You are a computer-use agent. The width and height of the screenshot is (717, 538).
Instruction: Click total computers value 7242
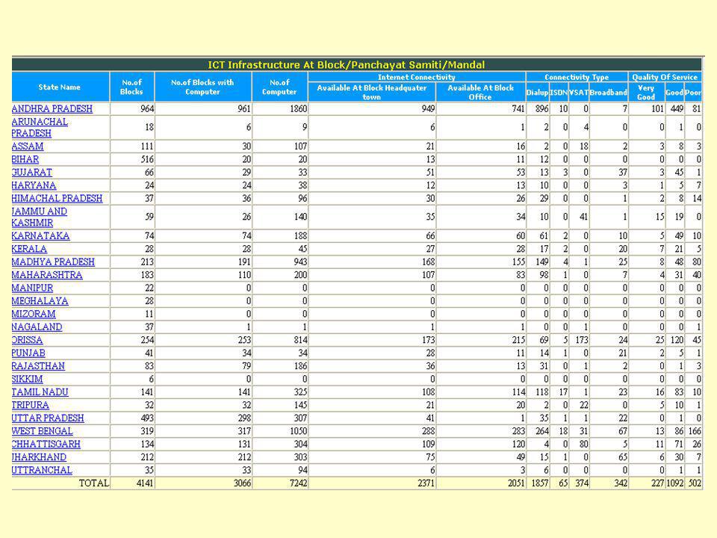(299, 483)
